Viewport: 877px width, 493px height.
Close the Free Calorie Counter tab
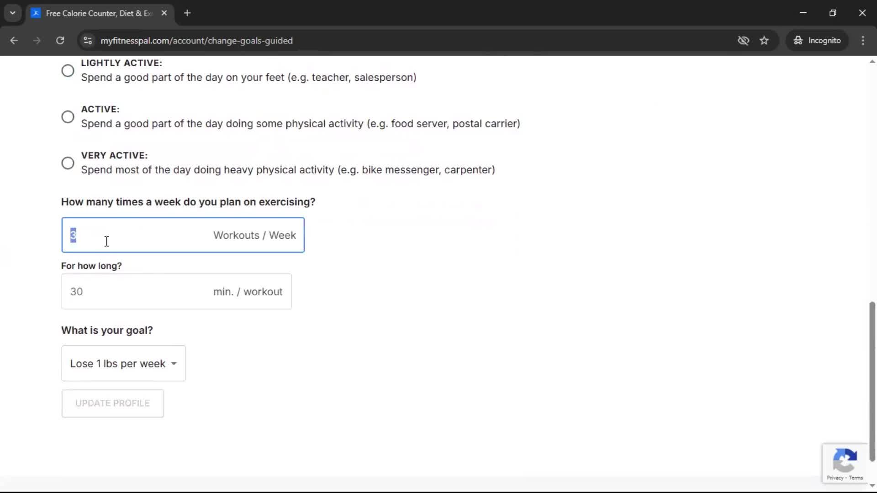(x=164, y=13)
